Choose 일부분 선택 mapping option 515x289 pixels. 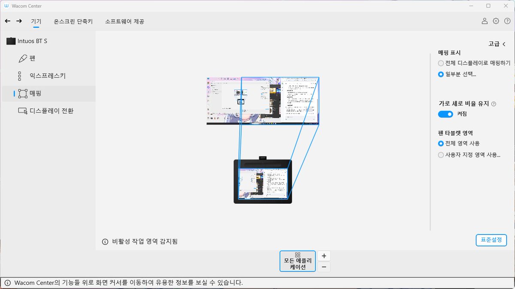pos(441,74)
